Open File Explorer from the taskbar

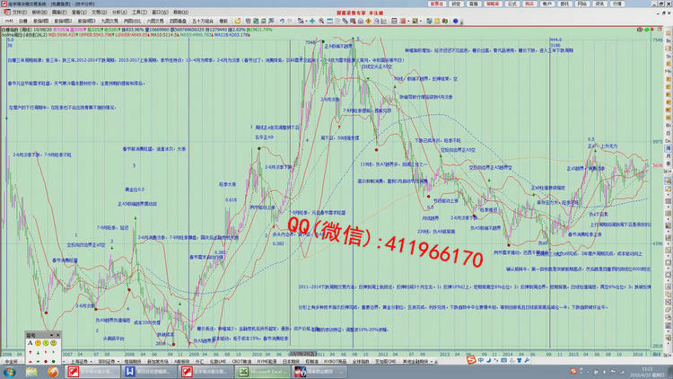(x=31, y=372)
